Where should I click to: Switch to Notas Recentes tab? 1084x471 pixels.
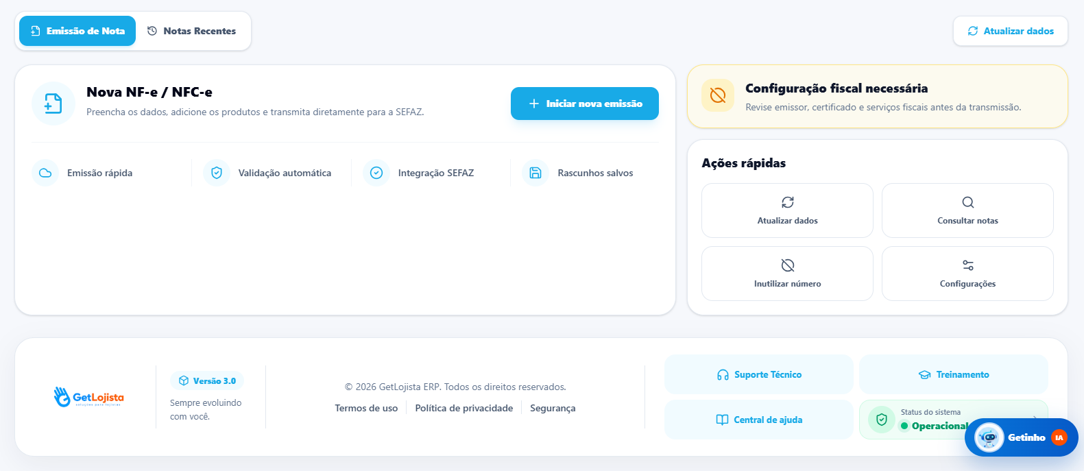192,31
